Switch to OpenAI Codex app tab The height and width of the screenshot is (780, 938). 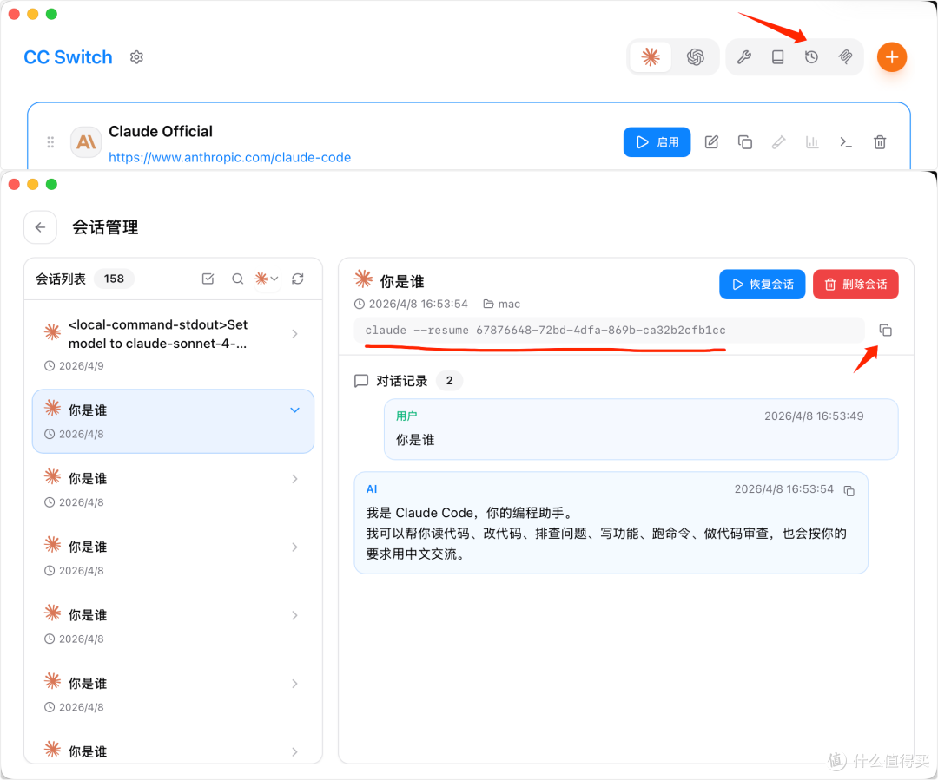coord(695,57)
